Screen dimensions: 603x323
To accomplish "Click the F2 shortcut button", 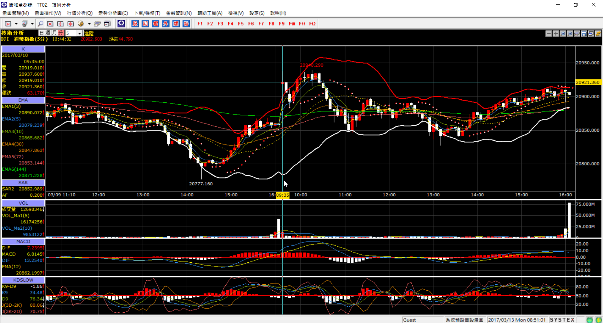I will point(210,24).
